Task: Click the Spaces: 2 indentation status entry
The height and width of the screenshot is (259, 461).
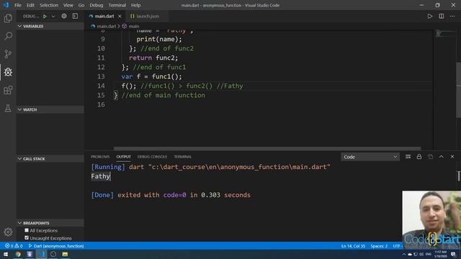Action: click(379, 246)
